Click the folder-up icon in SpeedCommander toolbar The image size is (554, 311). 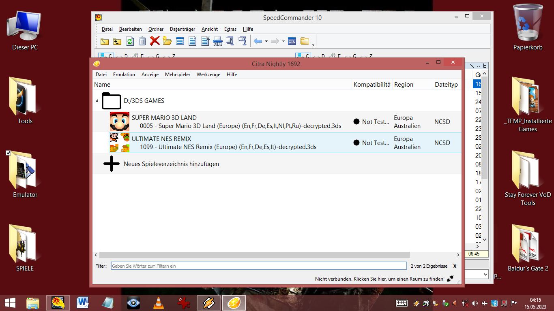(x=117, y=41)
